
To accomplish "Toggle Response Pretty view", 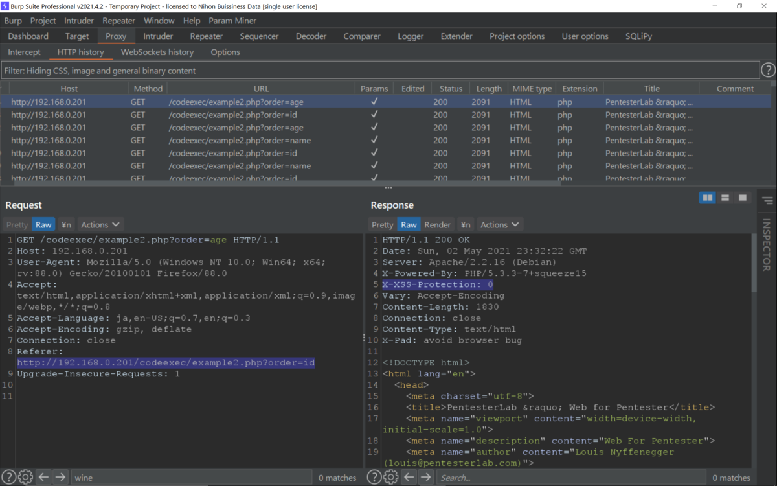I will (382, 224).
